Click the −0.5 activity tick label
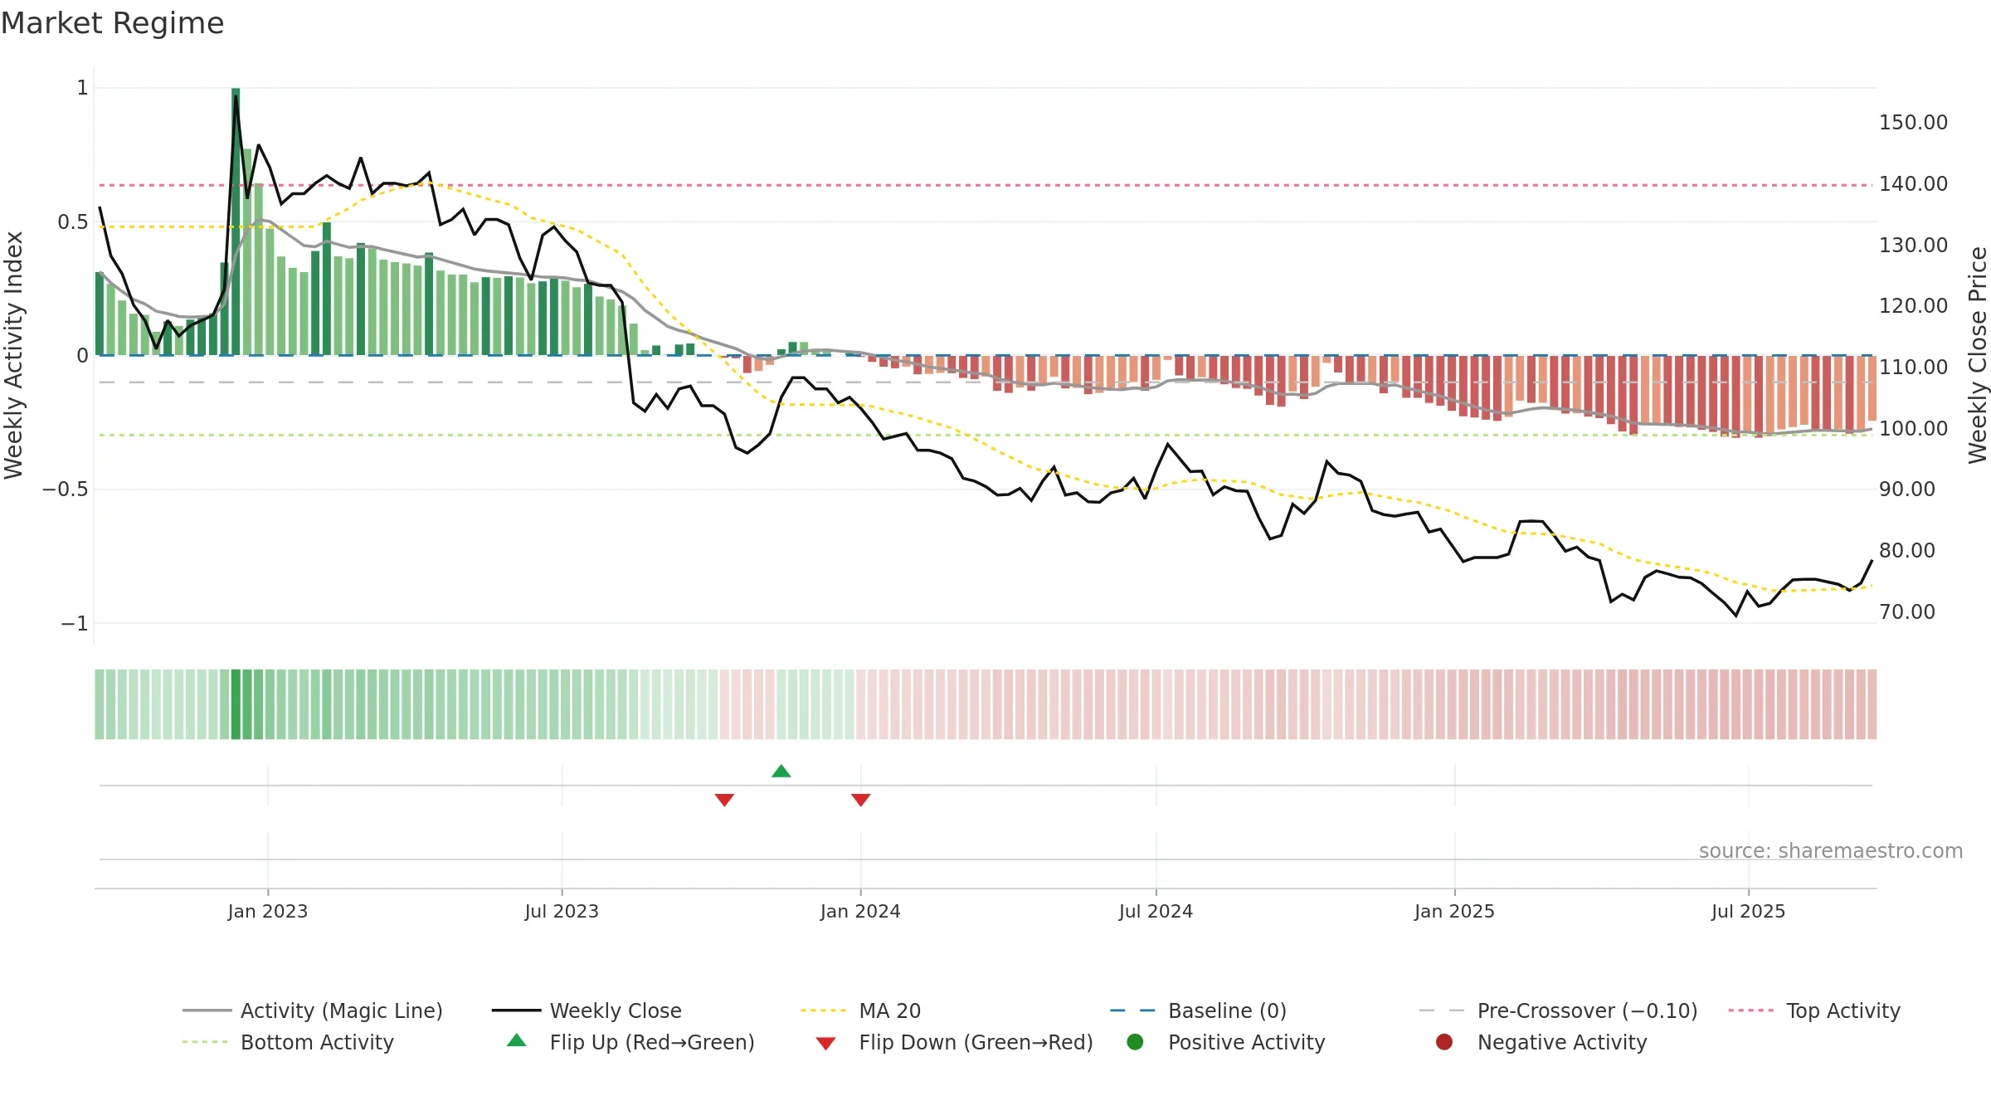This screenshot has height=1120, width=1991. (x=66, y=489)
